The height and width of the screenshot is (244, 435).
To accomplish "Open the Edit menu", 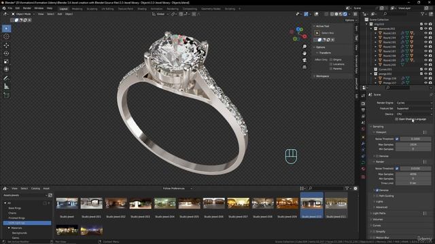I will pyautogui.click(x=18, y=8).
